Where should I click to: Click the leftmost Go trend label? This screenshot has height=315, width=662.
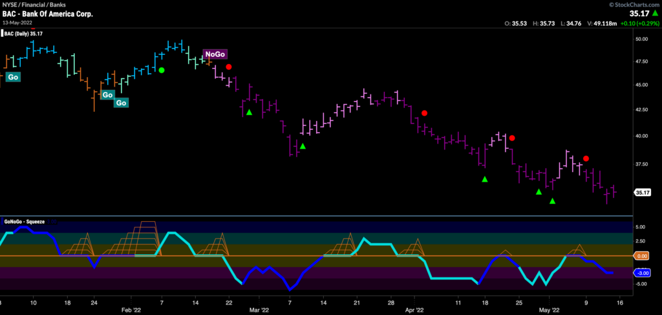point(13,77)
